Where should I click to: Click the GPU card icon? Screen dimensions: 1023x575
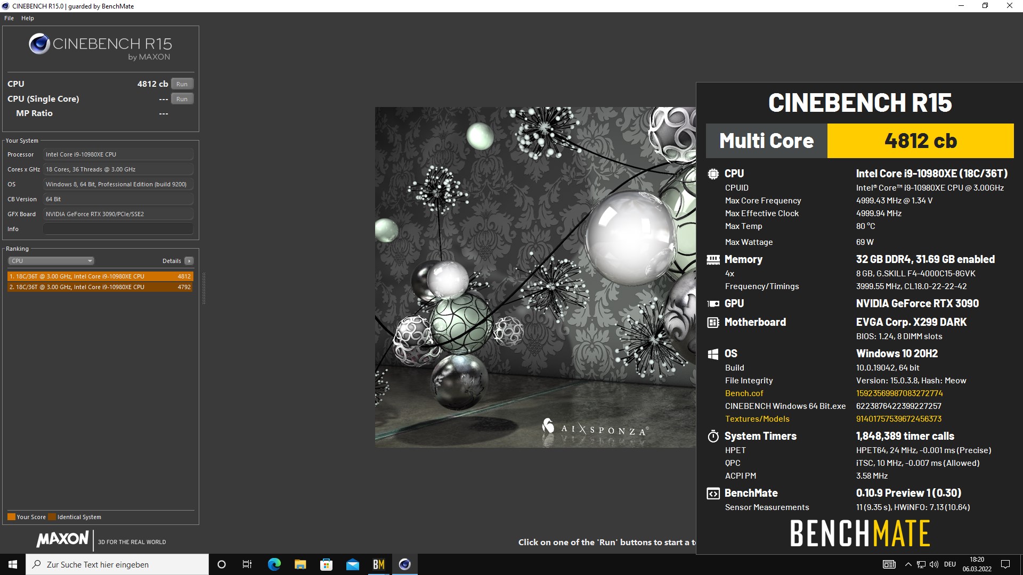point(713,303)
